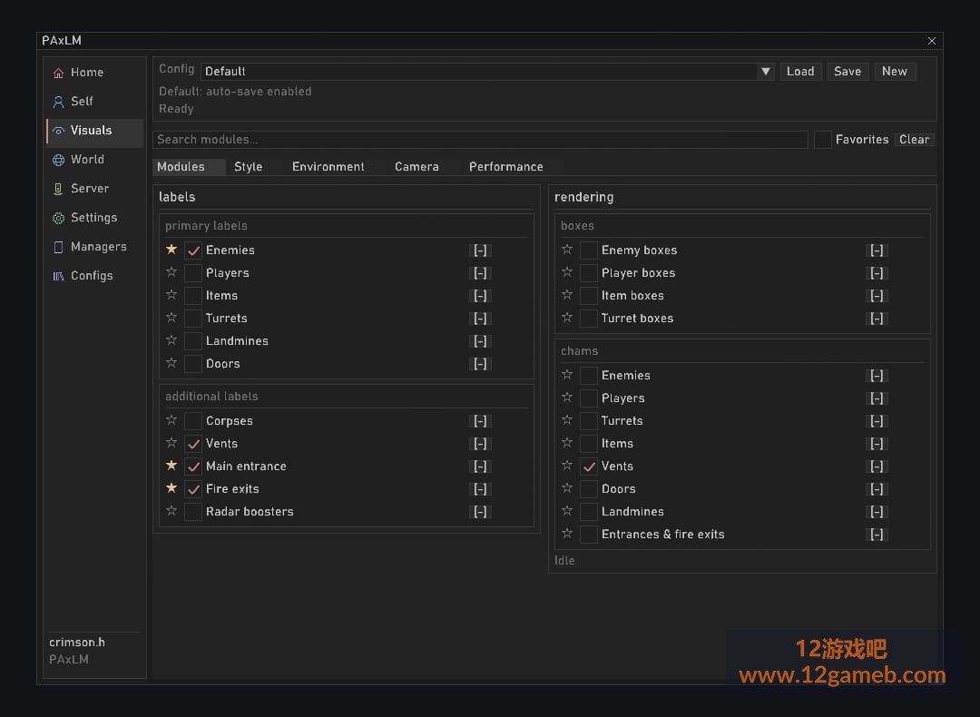Viewport: 980px width, 717px height.
Task: Expand options for Turrets label
Action: [480, 319]
